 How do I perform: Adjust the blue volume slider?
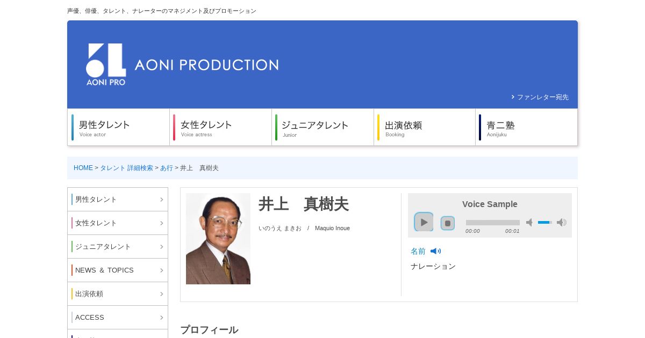[x=545, y=222]
